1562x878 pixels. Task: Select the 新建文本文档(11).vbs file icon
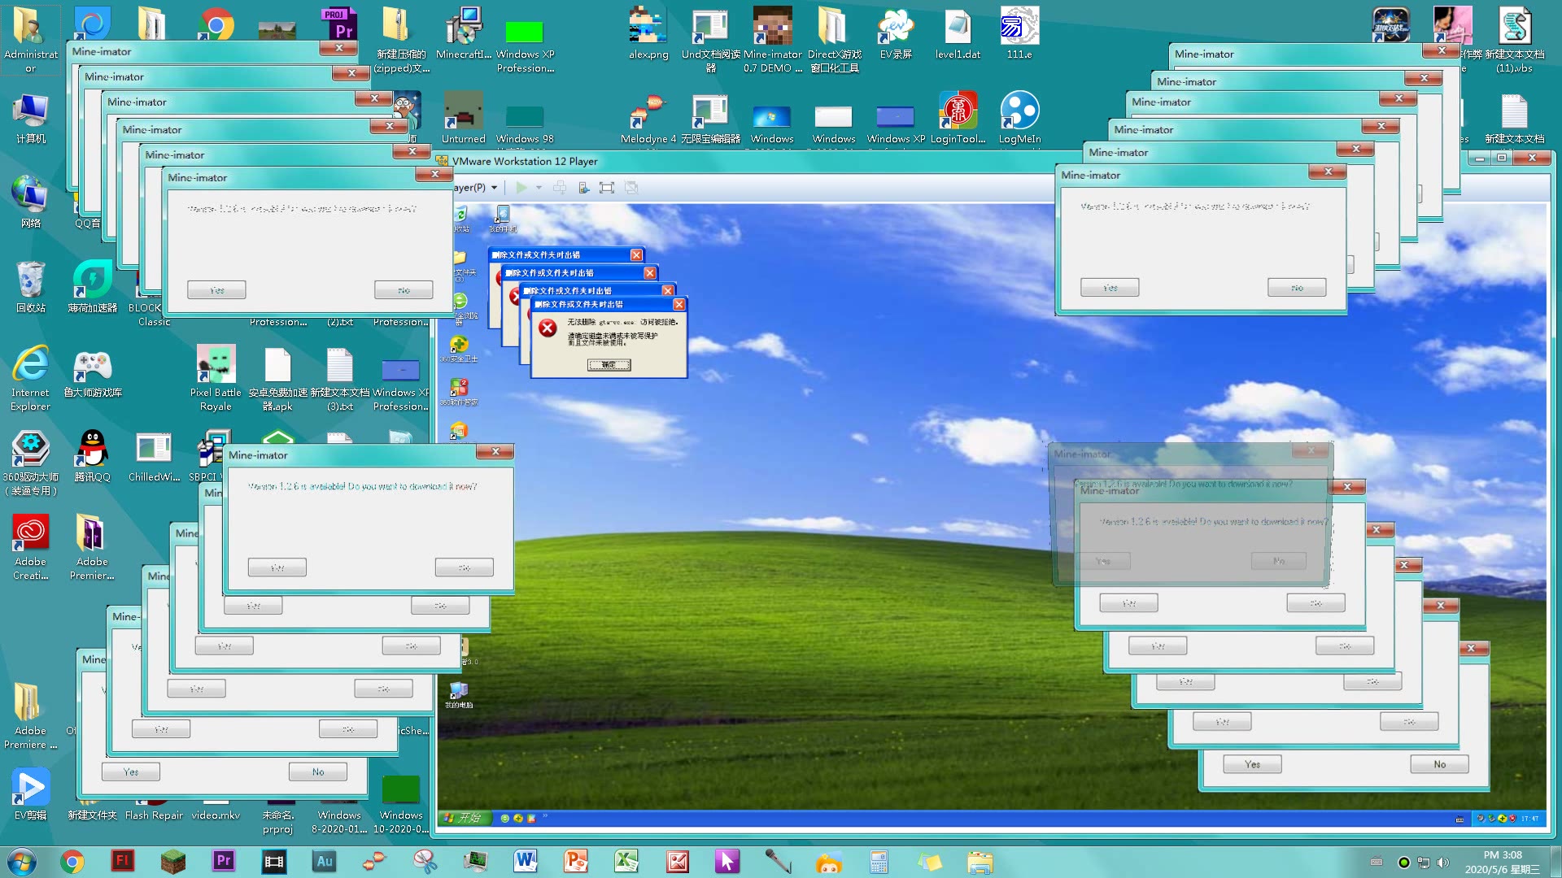[x=1514, y=39]
